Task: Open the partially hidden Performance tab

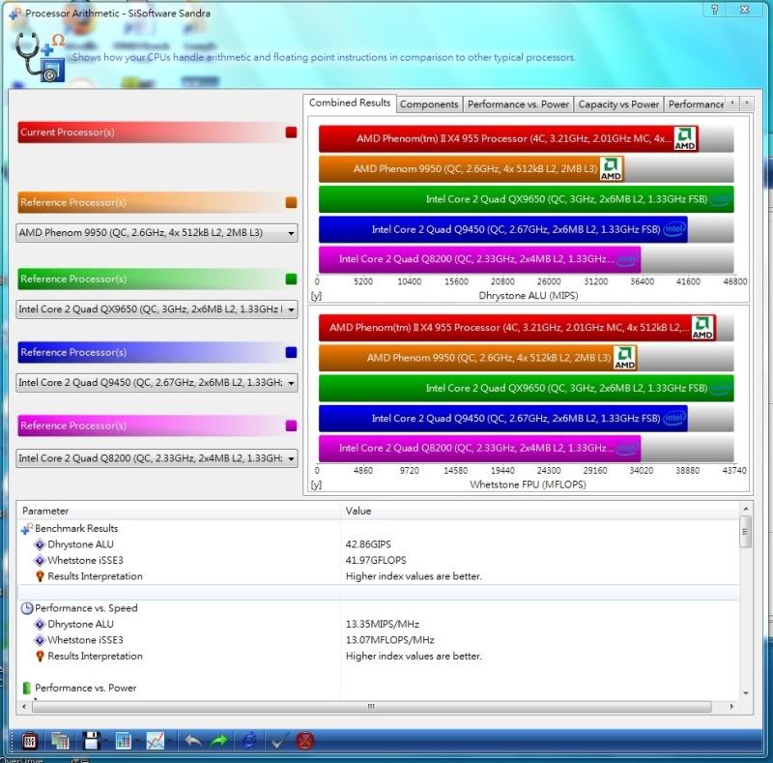Action: tap(695, 104)
